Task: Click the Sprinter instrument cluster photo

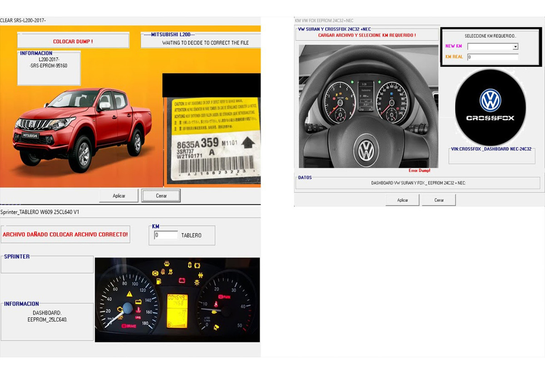Action: tap(177, 300)
